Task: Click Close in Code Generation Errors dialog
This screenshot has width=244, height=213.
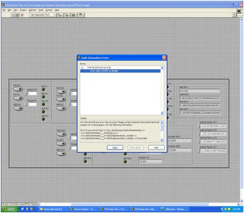Action: [115, 147]
